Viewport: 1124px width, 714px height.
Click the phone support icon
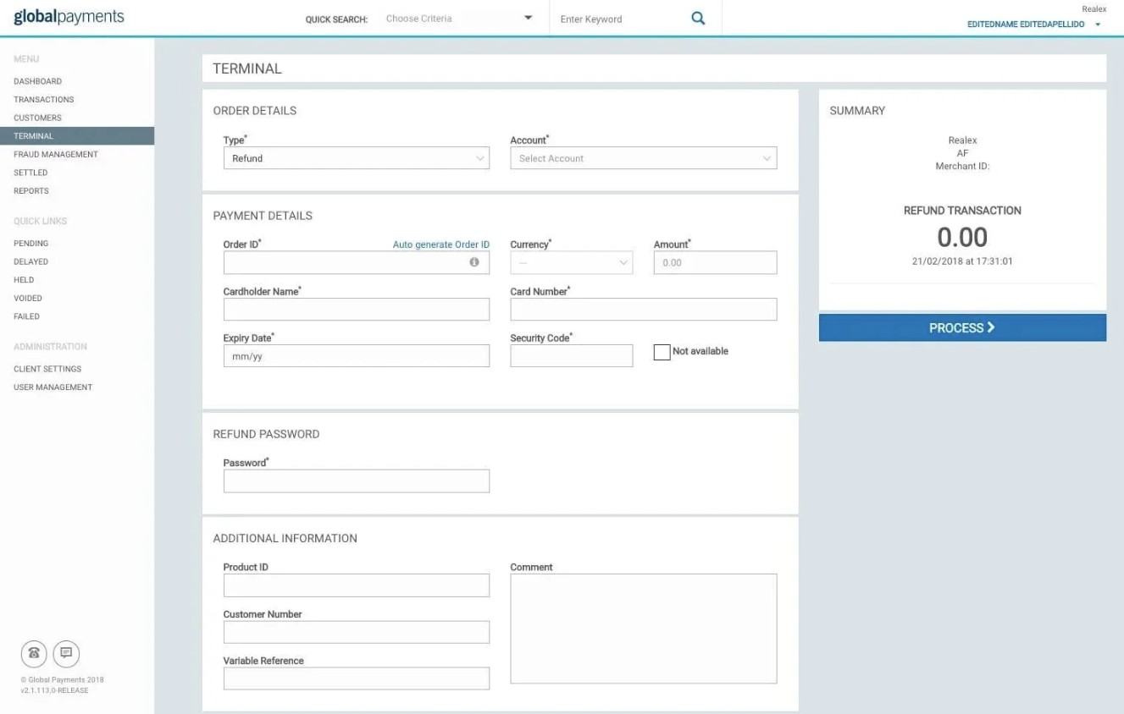tap(34, 653)
